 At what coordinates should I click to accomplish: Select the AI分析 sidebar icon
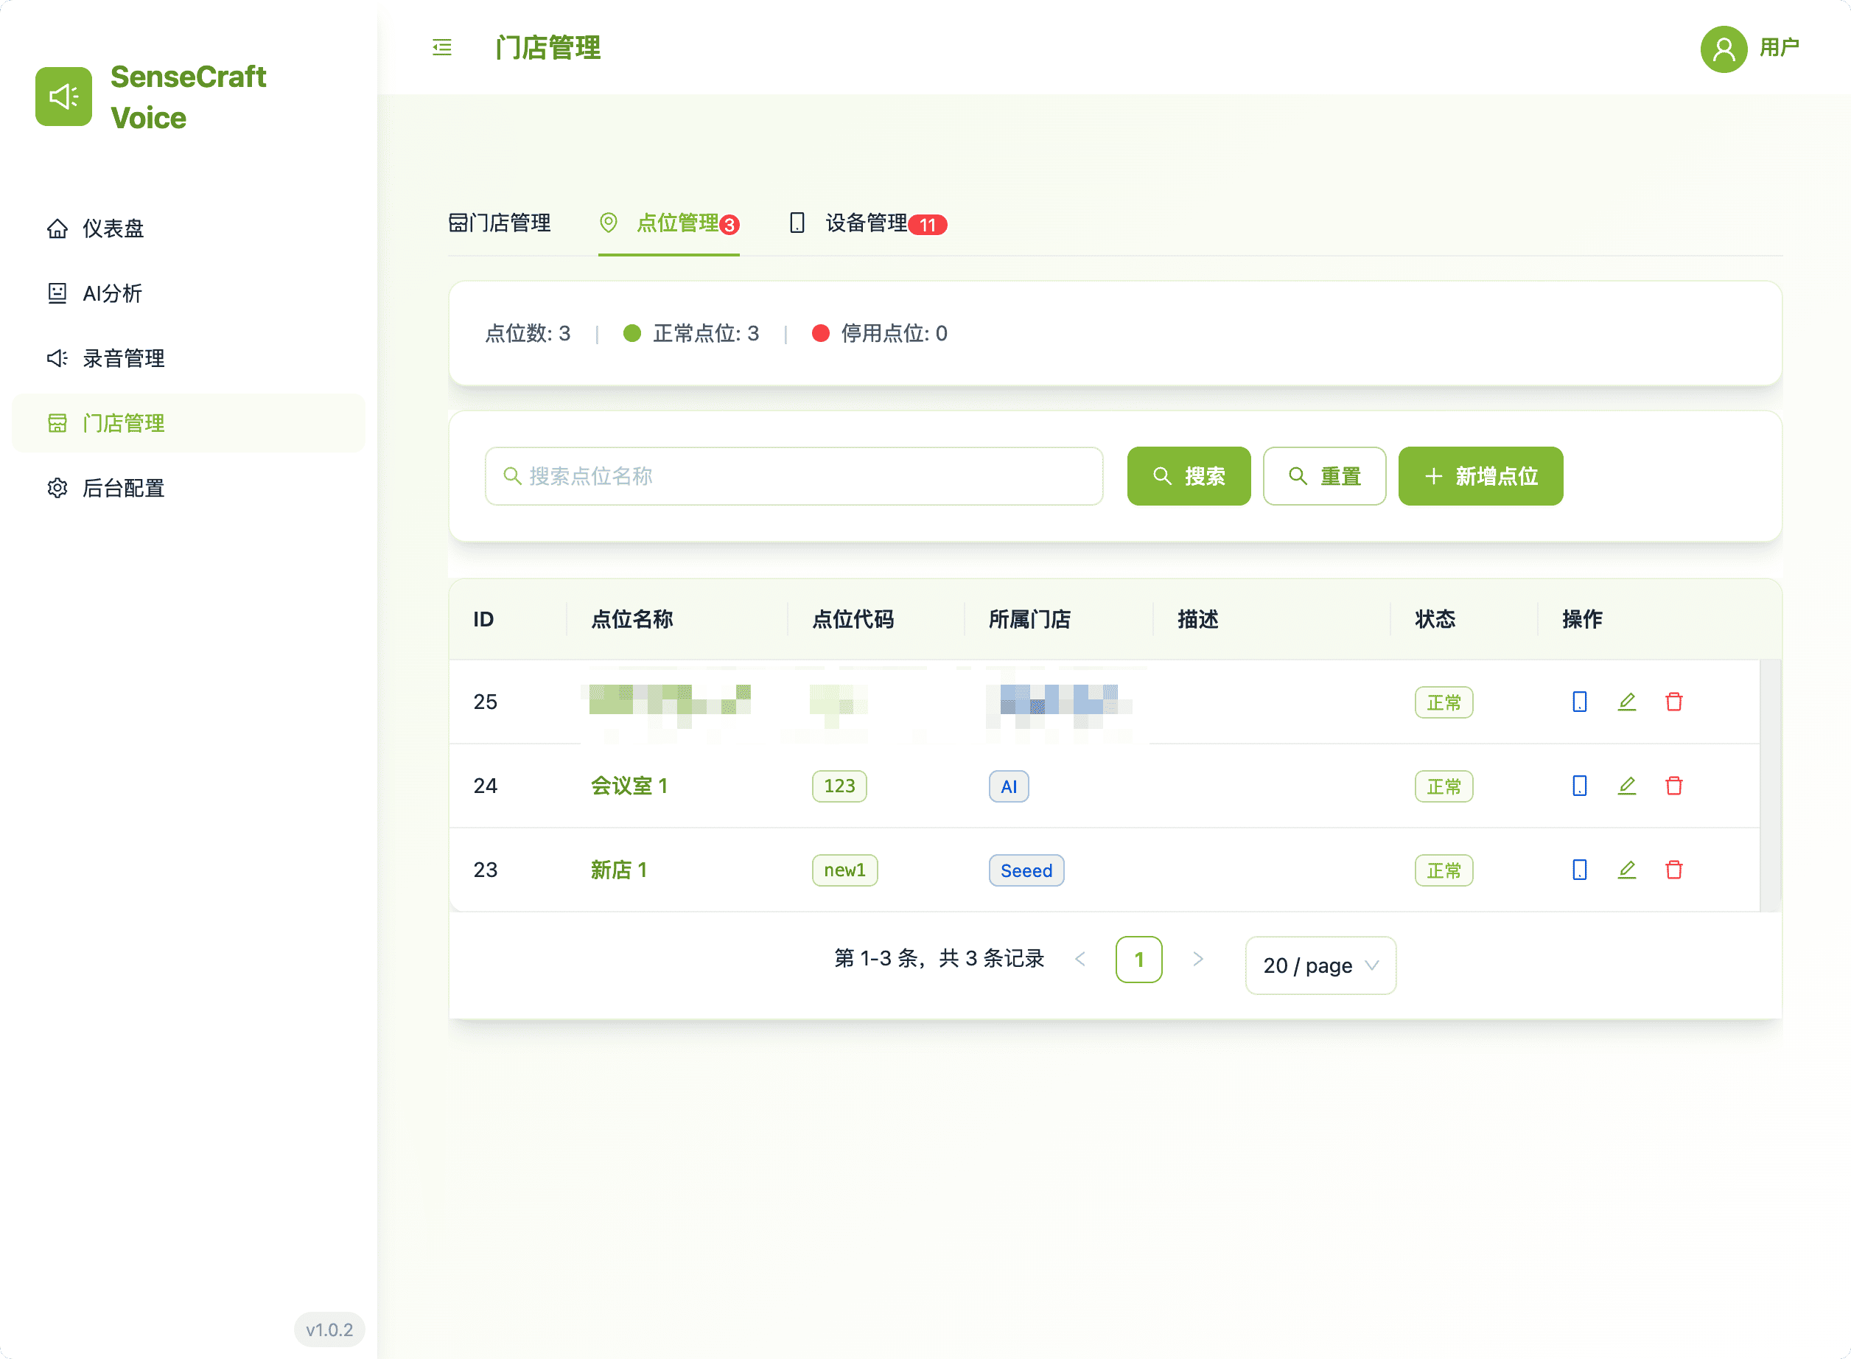57,293
